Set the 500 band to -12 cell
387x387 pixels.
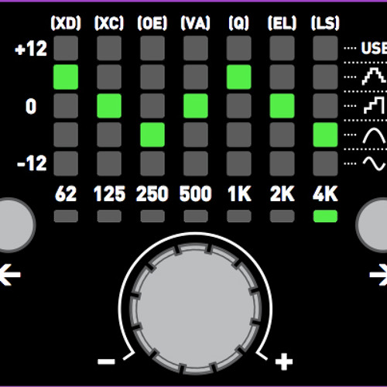click(196, 163)
